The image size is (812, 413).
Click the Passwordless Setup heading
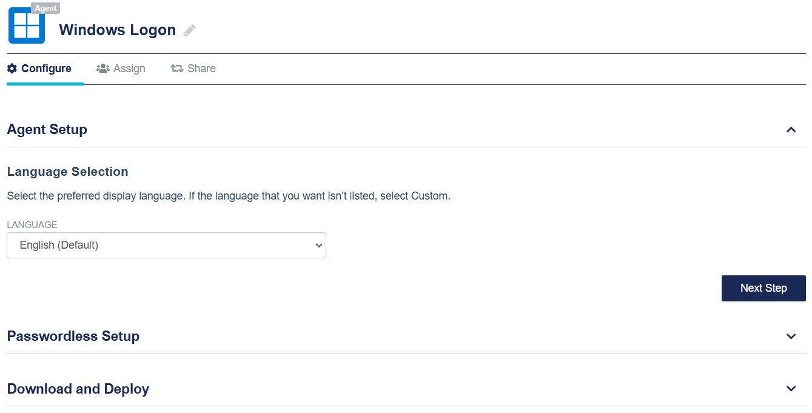coord(73,336)
